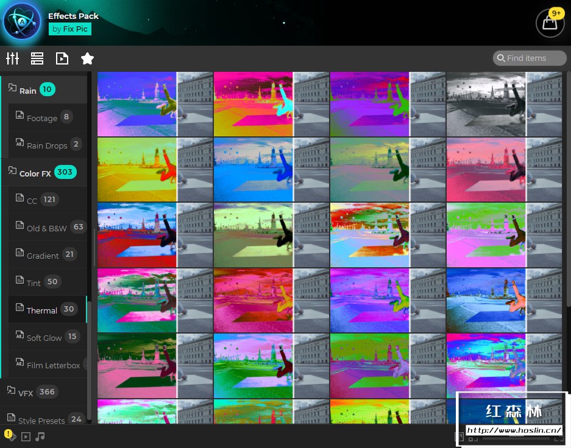Select the pink-red monochrome preset thumbnail

(504, 169)
